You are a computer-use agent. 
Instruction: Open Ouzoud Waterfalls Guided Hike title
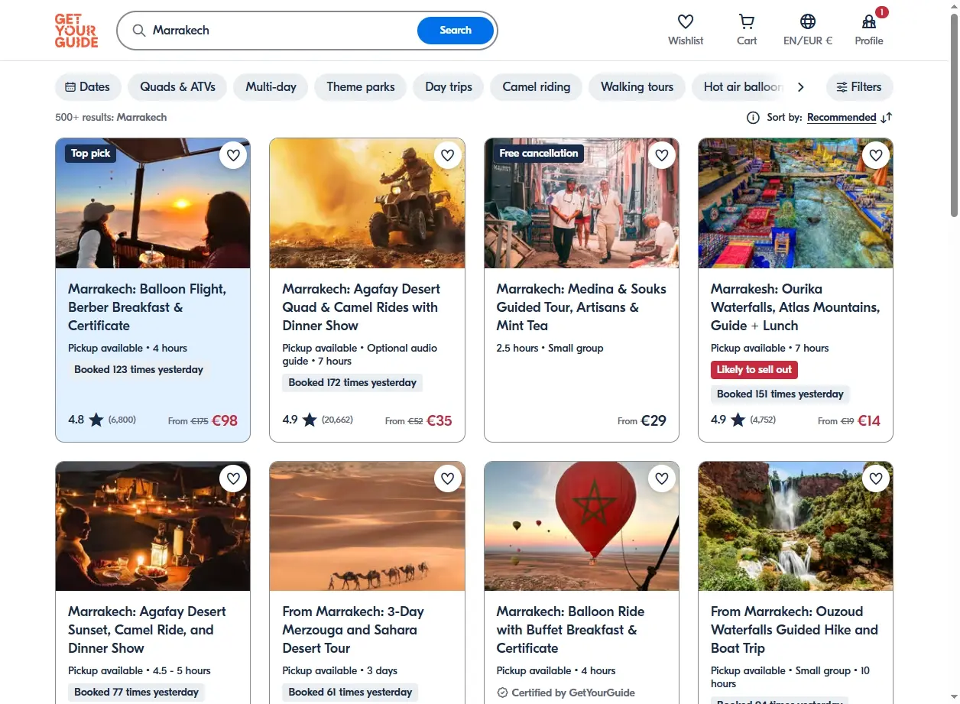click(x=794, y=630)
